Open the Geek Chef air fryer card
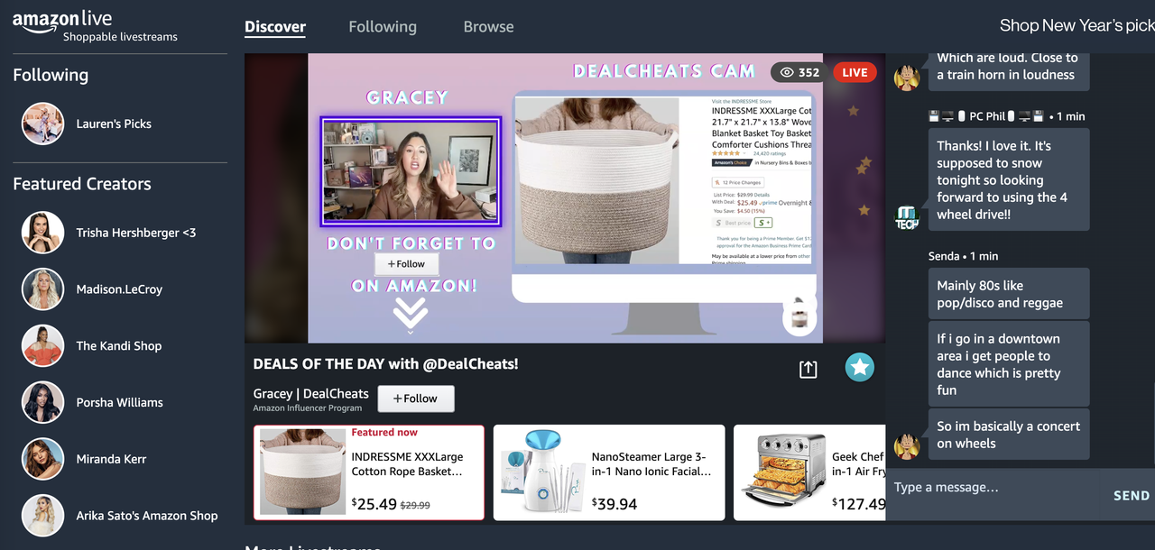Image resolution: width=1155 pixels, height=550 pixels. pyautogui.click(x=809, y=472)
